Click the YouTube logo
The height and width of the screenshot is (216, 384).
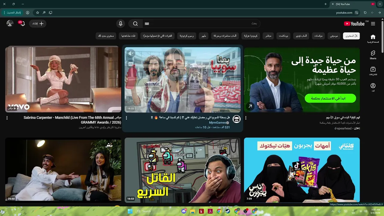click(354, 24)
